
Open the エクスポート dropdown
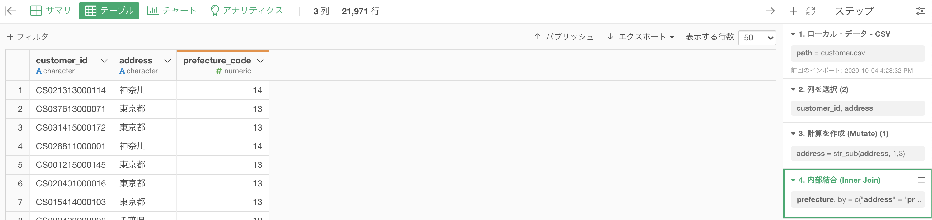pyautogui.click(x=641, y=37)
